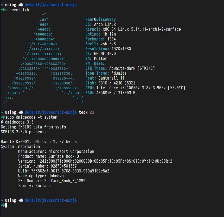The height and width of the screenshot is (217, 224).
Task: Click the green arrow before screenfetch
Action: [3, 10]
